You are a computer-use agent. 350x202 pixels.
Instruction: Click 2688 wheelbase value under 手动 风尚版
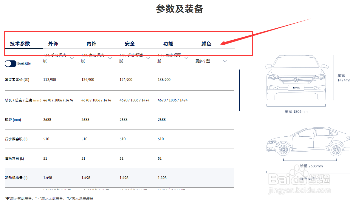47,120
